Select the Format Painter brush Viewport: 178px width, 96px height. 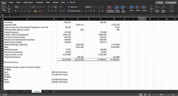9,11
